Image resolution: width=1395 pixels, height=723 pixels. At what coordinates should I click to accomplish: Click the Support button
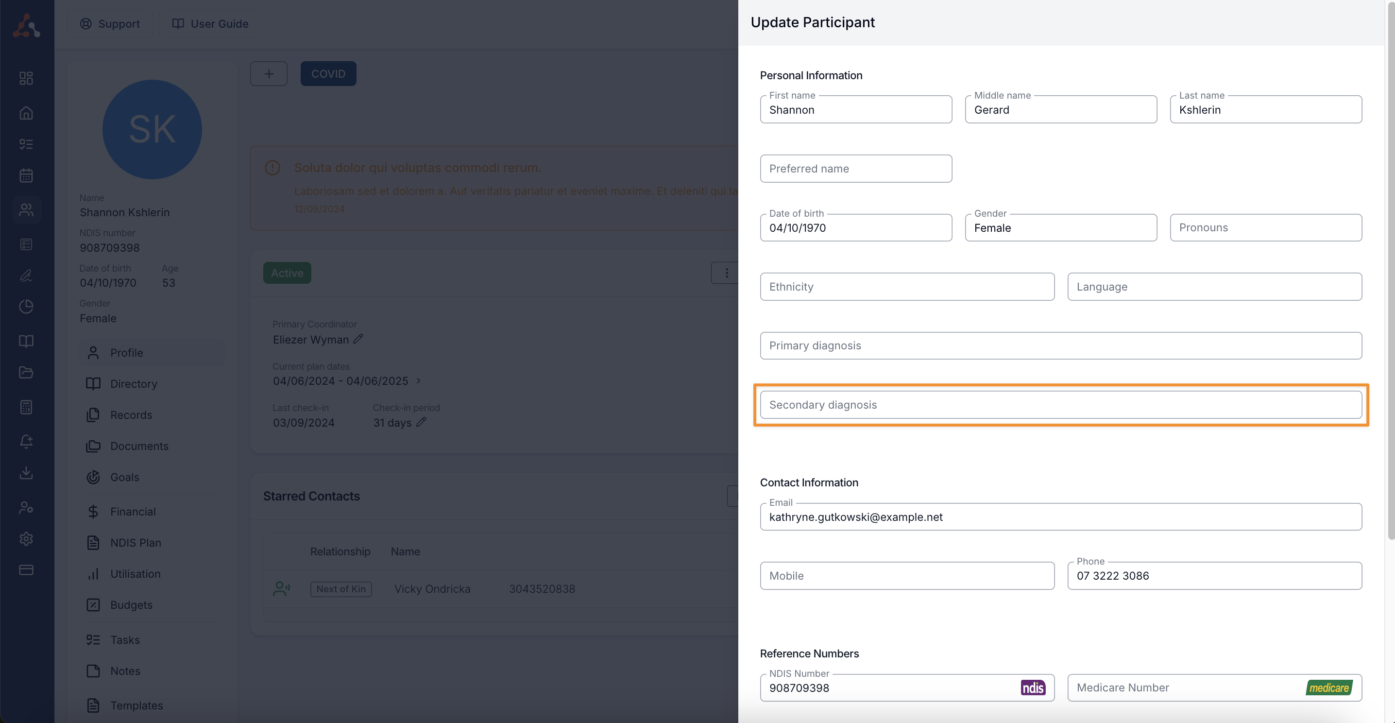(110, 24)
